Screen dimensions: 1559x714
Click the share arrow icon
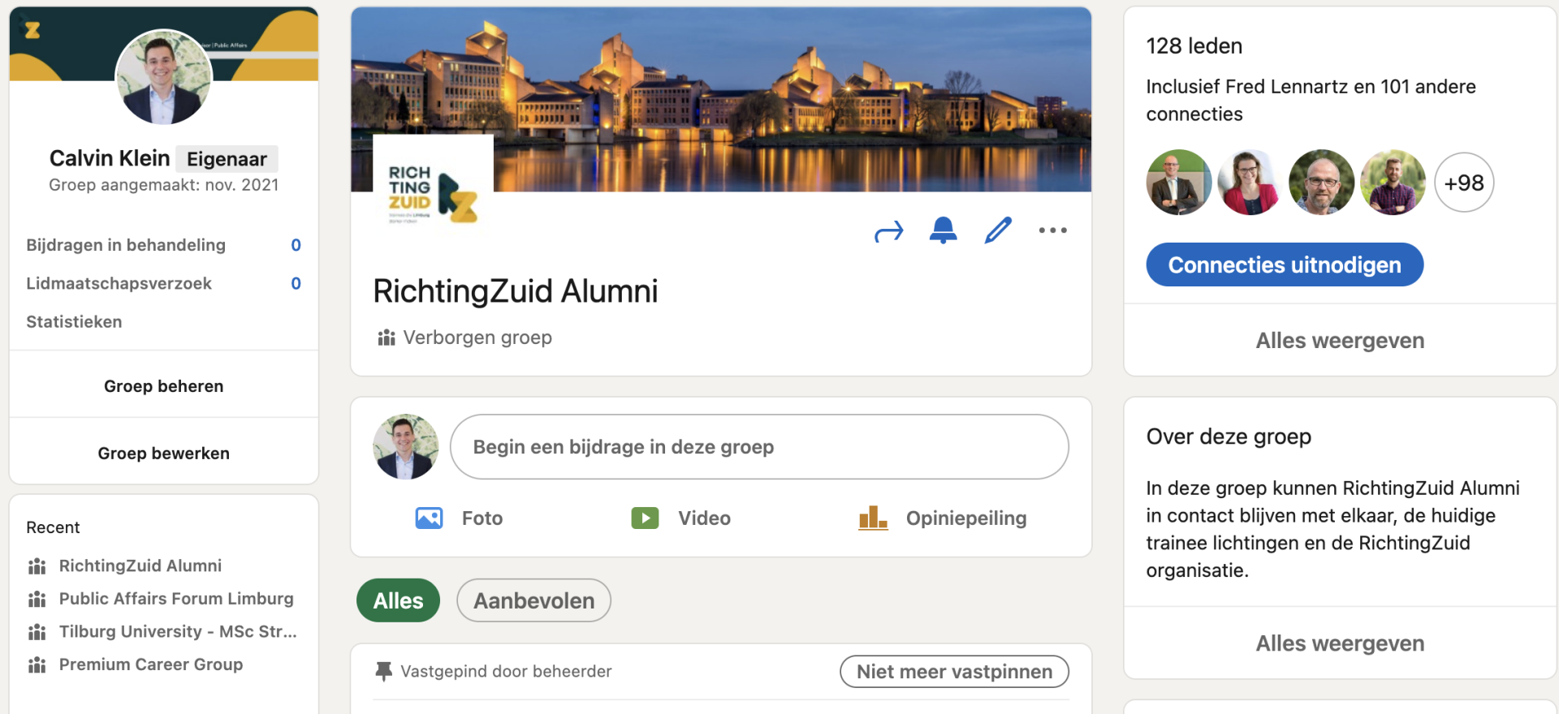coord(888,232)
